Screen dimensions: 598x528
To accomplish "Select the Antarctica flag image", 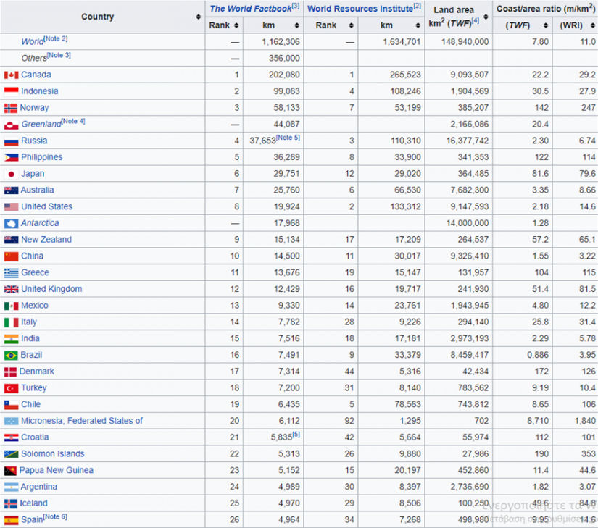I will point(11,223).
